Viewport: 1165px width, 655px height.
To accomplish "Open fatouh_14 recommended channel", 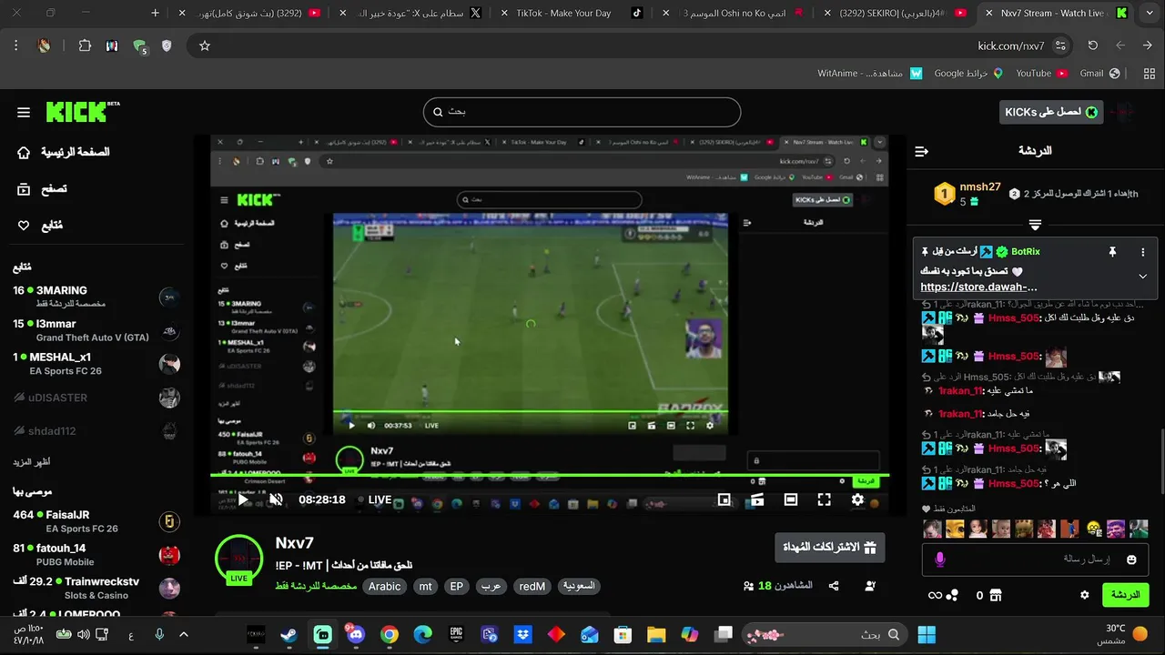I will [96, 555].
